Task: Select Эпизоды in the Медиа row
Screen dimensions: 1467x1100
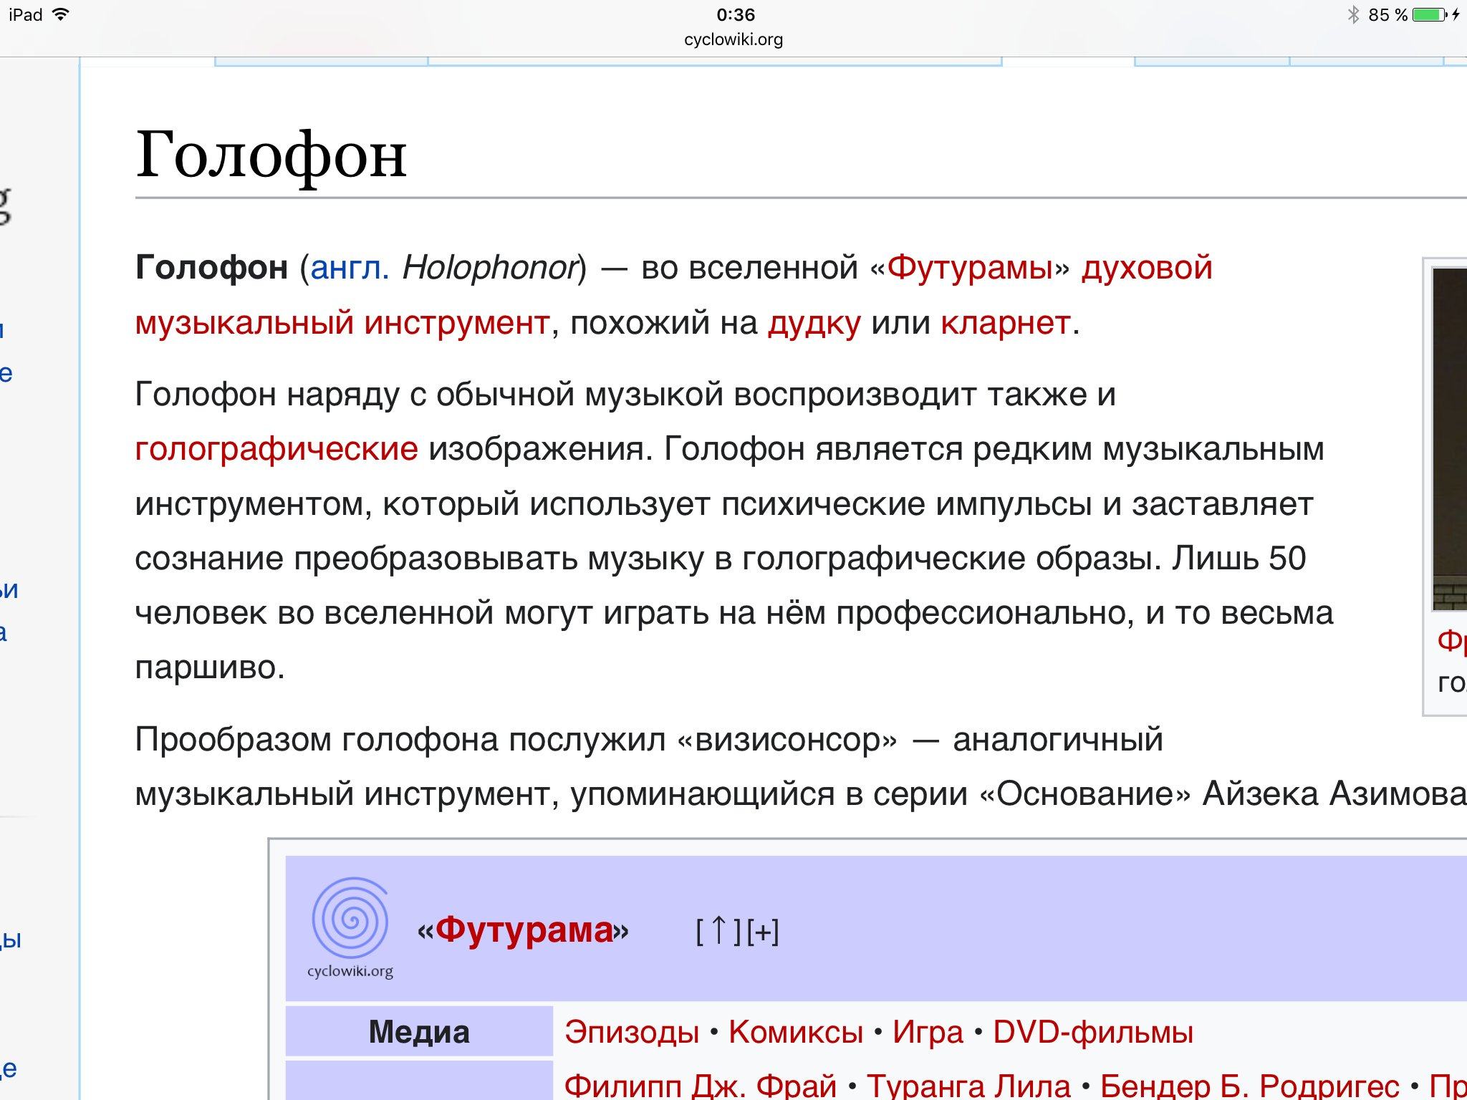Action: 631,1032
